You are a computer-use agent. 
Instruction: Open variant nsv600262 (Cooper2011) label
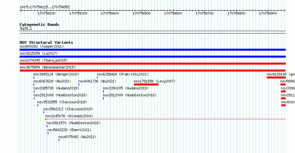pos(42,46)
